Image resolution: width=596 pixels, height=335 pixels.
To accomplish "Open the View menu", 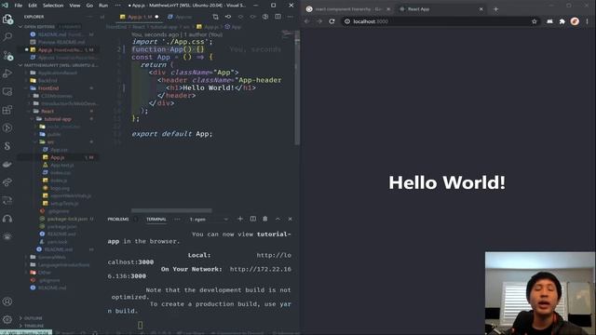I will [74, 6].
